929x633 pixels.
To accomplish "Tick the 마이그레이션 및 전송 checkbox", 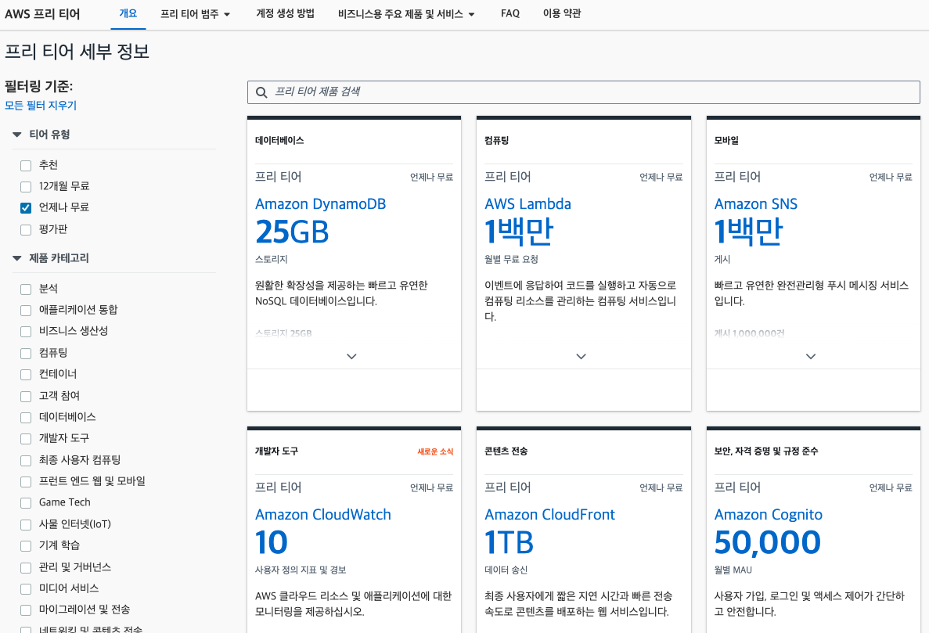I will click(26, 610).
